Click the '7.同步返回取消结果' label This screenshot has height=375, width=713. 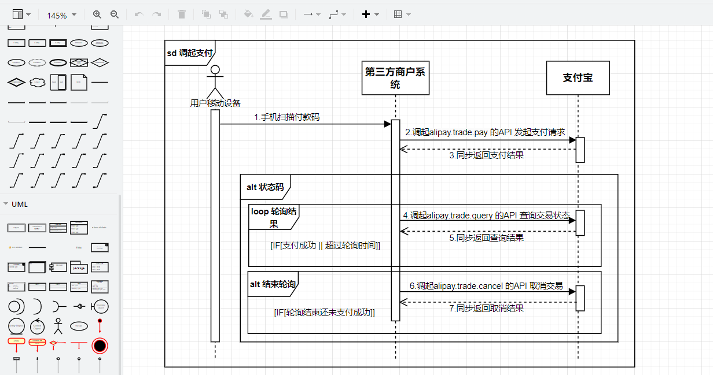[487, 308]
